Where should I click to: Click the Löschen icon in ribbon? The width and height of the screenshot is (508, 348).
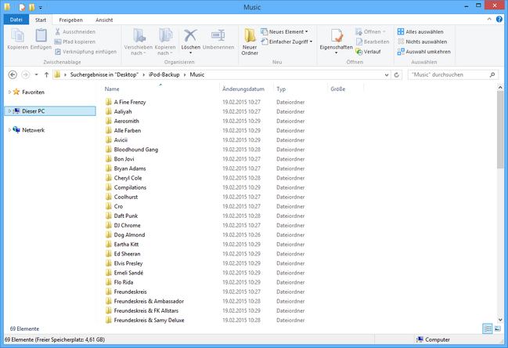click(x=191, y=35)
